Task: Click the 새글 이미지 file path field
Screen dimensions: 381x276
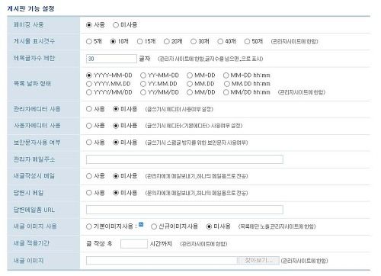Action: pyautogui.click(x=162, y=261)
